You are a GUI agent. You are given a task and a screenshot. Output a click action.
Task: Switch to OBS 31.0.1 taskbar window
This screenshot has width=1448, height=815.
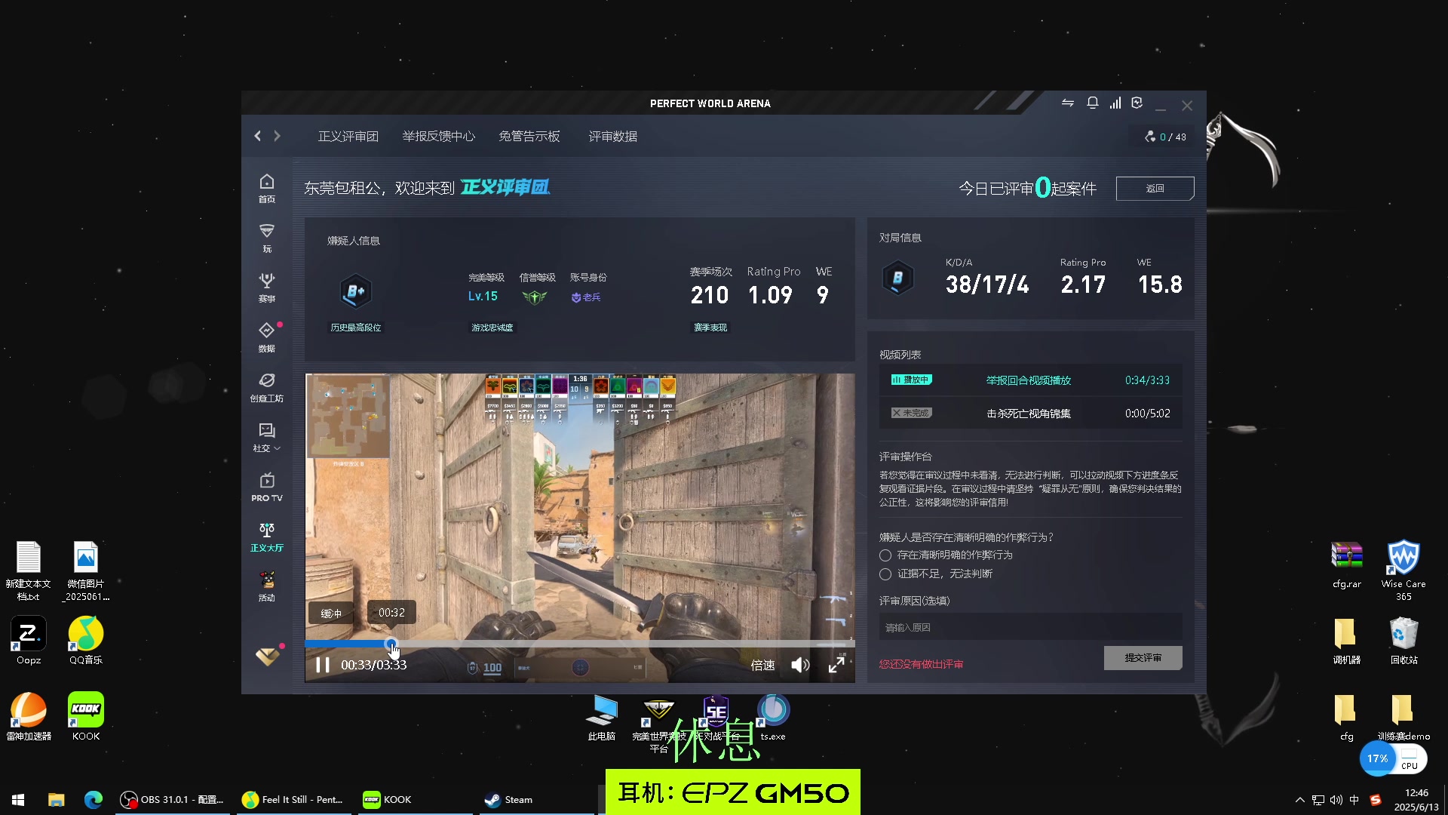point(173,800)
